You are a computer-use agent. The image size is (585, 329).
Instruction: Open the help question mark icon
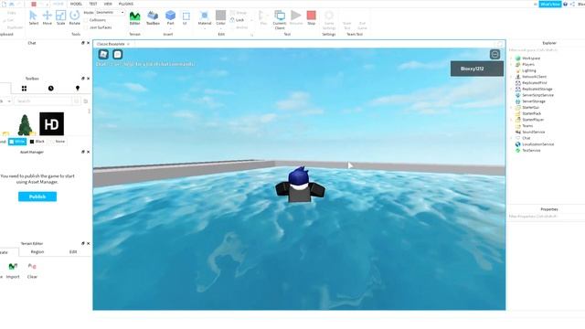[565, 4]
